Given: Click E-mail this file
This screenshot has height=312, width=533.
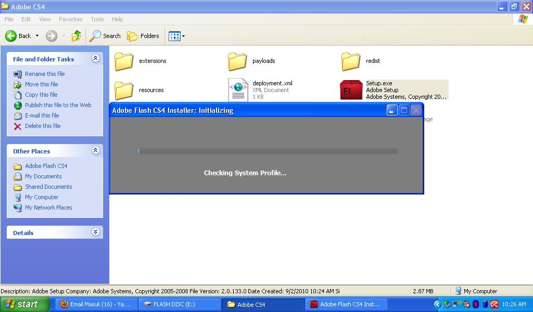Looking at the screenshot, I should [42, 115].
